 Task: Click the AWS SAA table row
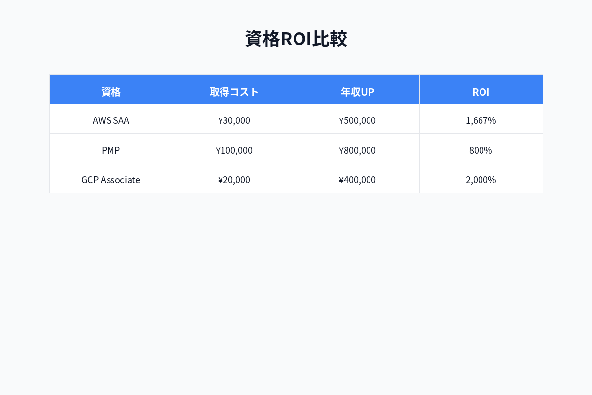(296, 120)
